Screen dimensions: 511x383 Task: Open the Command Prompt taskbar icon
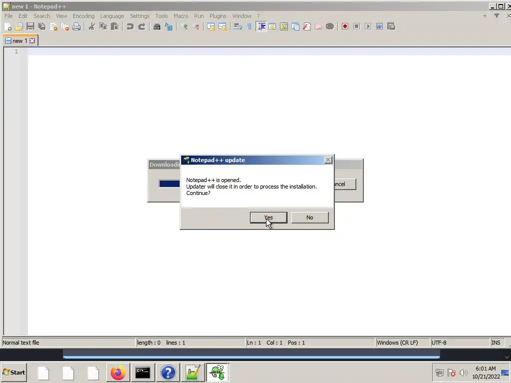point(143,372)
